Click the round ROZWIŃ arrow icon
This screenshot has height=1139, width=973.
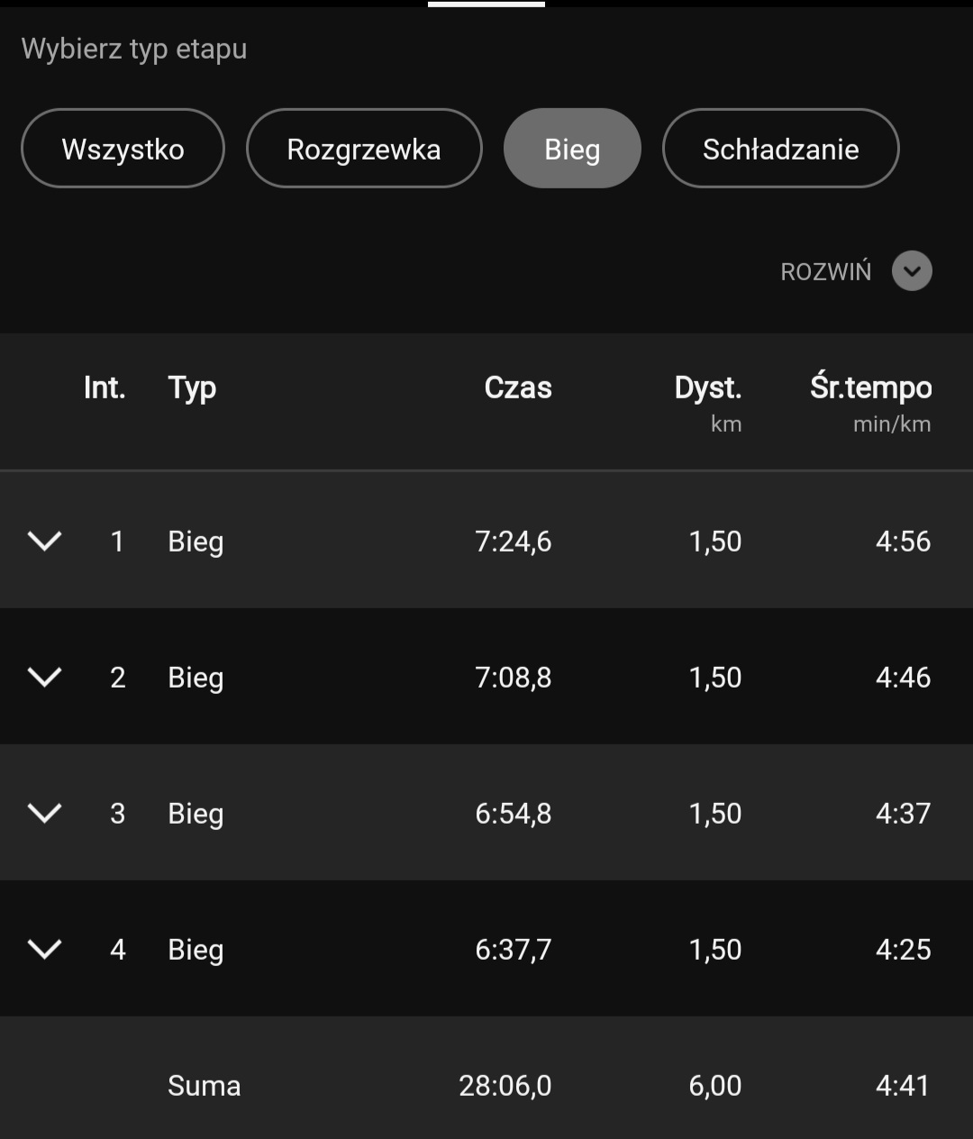(x=912, y=271)
